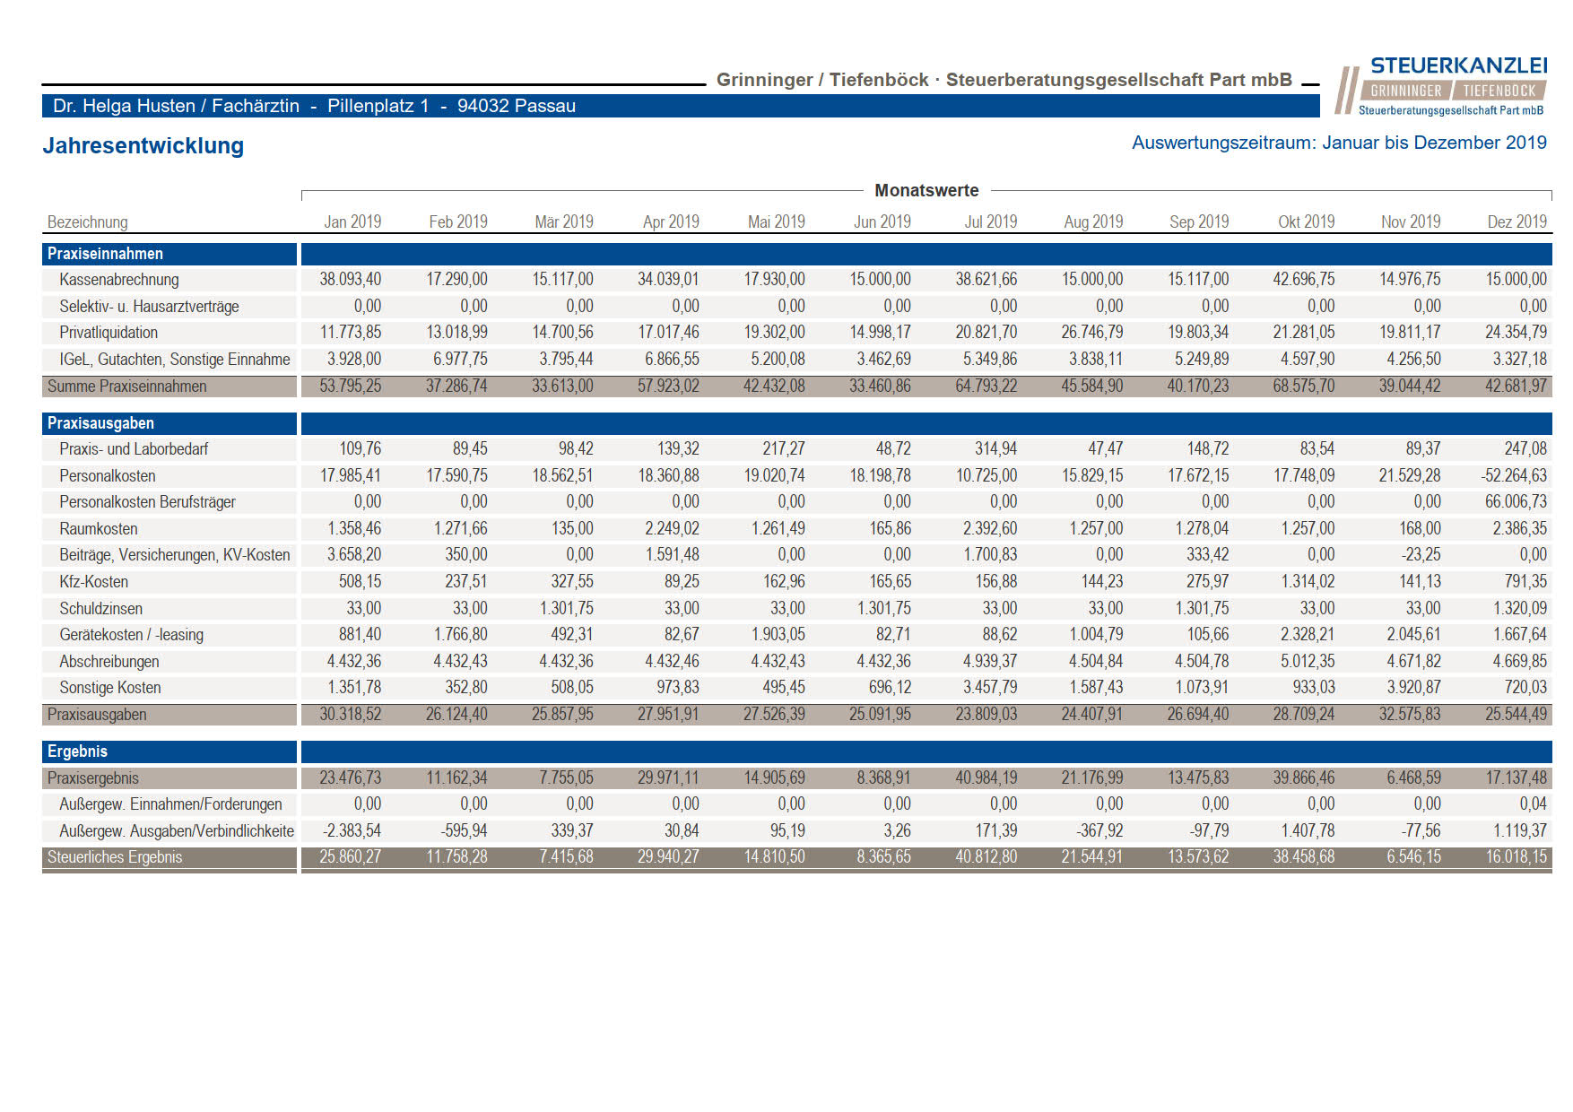Click the Monatswerte group heading
1573x1112 pixels.
(x=926, y=190)
